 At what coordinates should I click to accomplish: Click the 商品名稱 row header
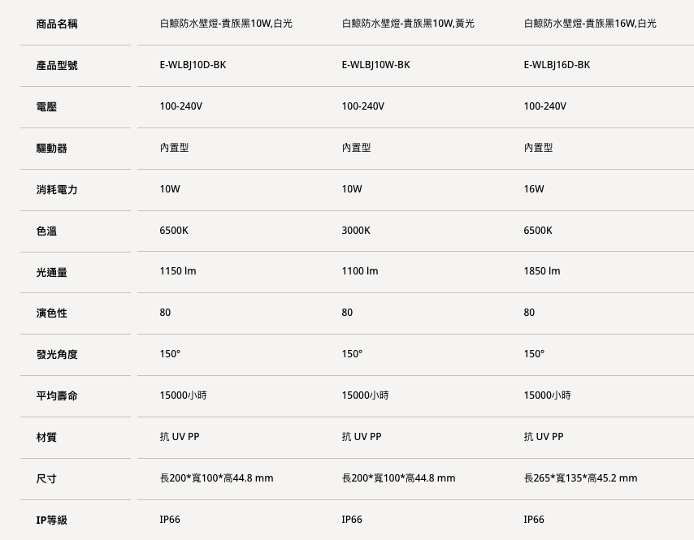(57, 24)
